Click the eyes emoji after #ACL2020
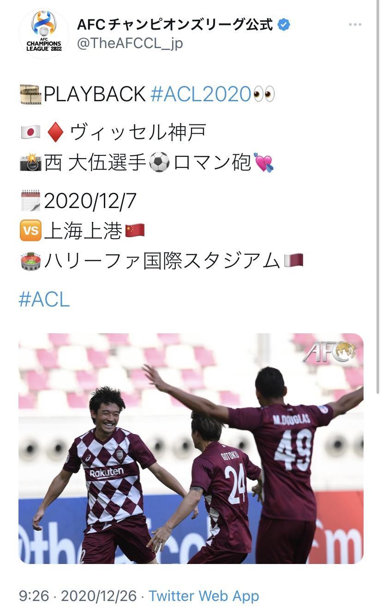The width and height of the screenshot is (382, 613). point(264,94)
